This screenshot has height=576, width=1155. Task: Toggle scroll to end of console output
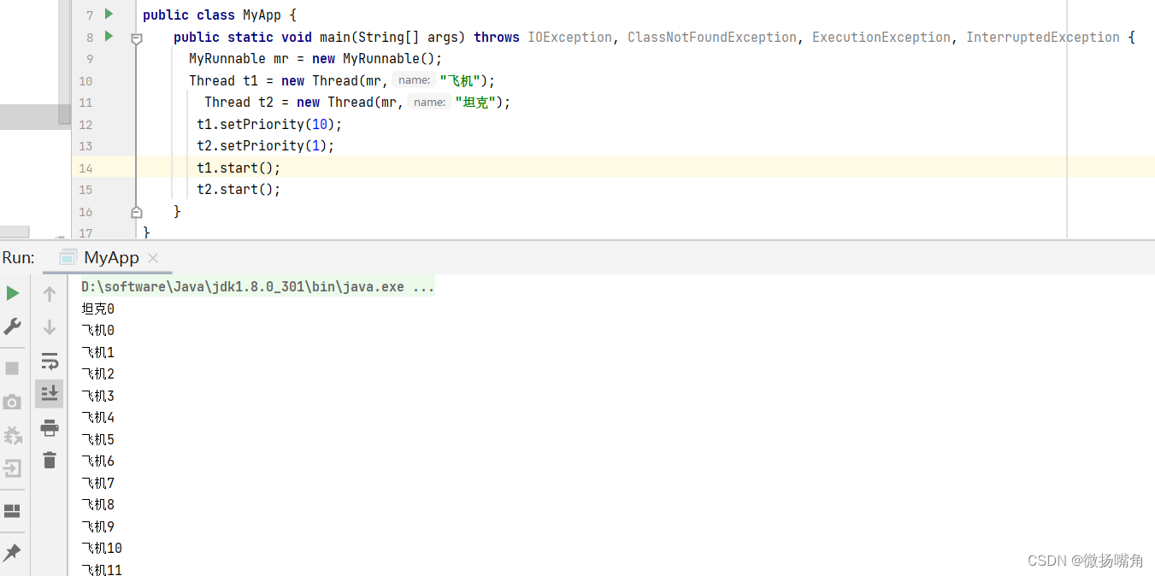coord(50,393)
